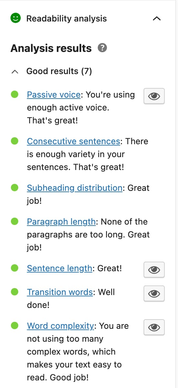Open the Transition words link
Screen dimensions: 178x388
pyautogui.click(x=60, y=292)
